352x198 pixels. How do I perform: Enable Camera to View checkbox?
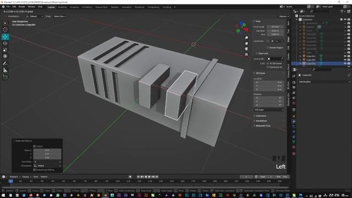click(x=268, y=67)
